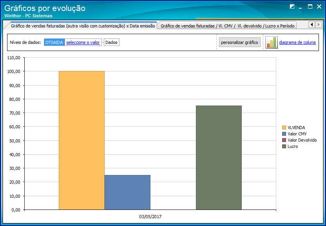Click the '0,00' y-axis value
This screenshot has height=226, width=326.
coord(16,210)
